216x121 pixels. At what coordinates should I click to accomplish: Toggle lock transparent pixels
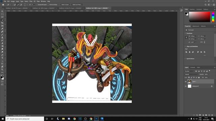coord(189,78)
